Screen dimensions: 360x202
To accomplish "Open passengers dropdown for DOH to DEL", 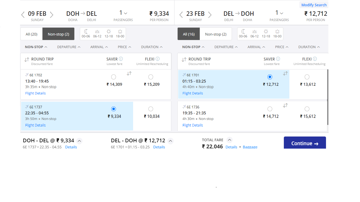I will coord(123,13).
